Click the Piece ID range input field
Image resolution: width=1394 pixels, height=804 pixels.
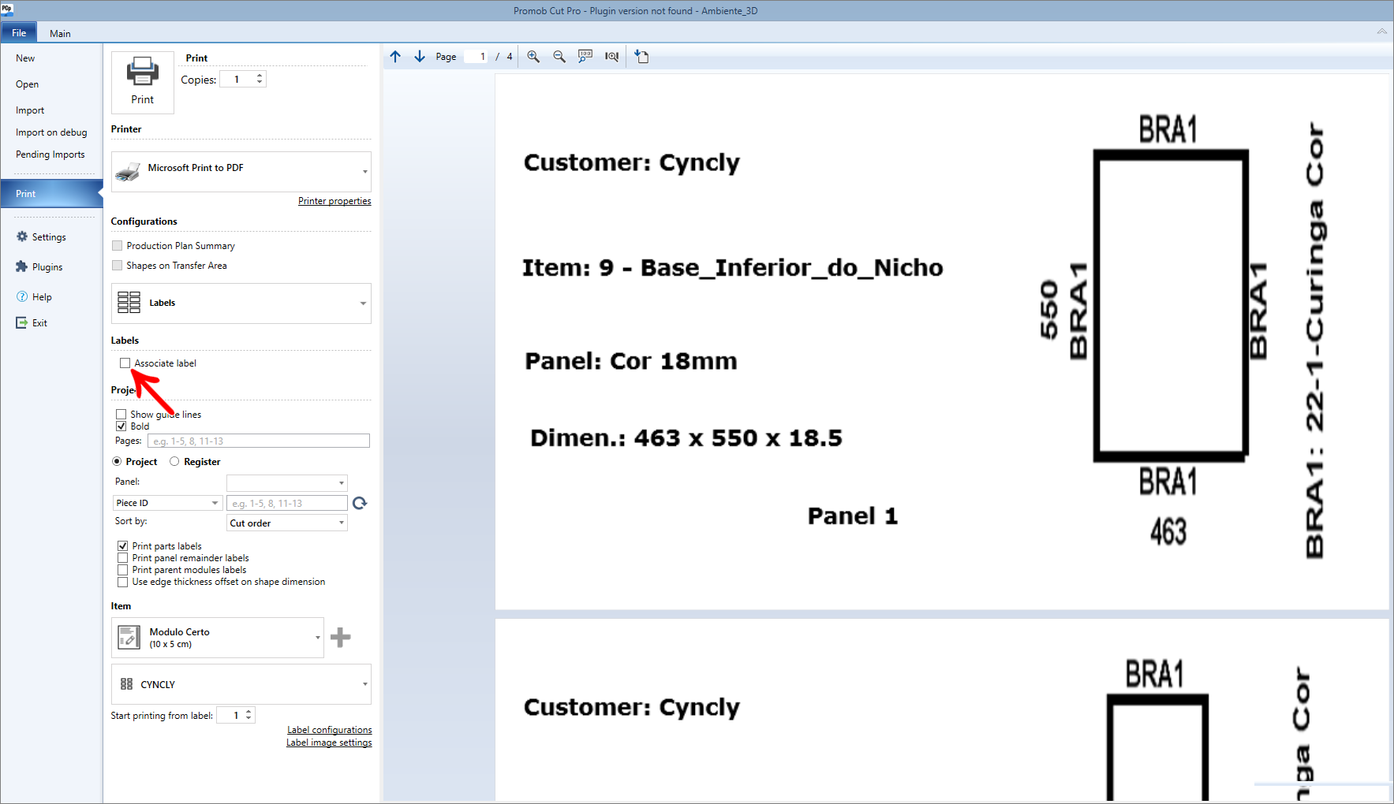[287, 503]
